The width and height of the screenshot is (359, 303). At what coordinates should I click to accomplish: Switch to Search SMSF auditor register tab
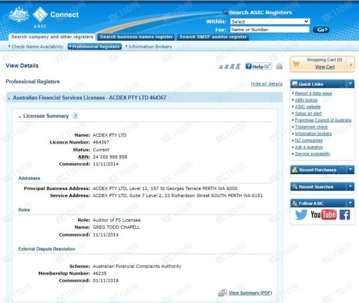213,37
